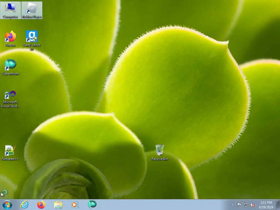This screenshot has width=280, height=210.
Task: Select the Firefox desktop shortcut
Action: 10,39
